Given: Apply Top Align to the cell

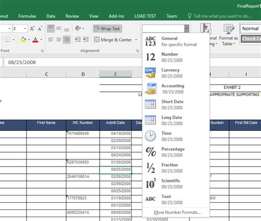Looking at the screenshot, I should (x=51, y=29).
